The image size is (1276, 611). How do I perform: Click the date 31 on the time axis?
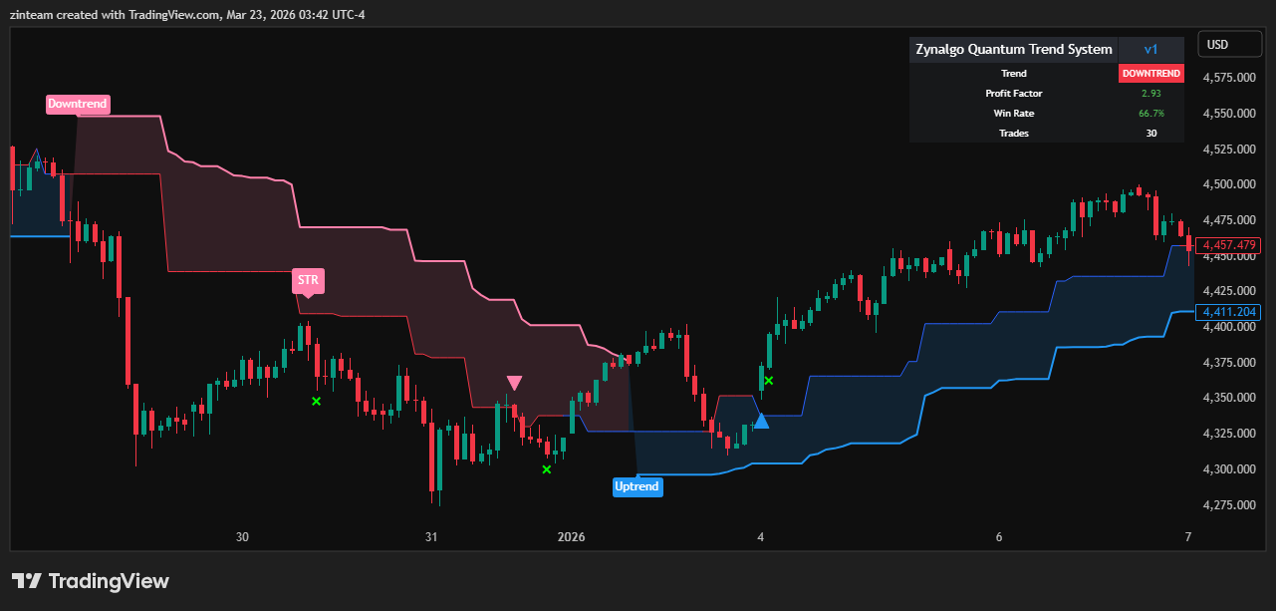(431, 537)
